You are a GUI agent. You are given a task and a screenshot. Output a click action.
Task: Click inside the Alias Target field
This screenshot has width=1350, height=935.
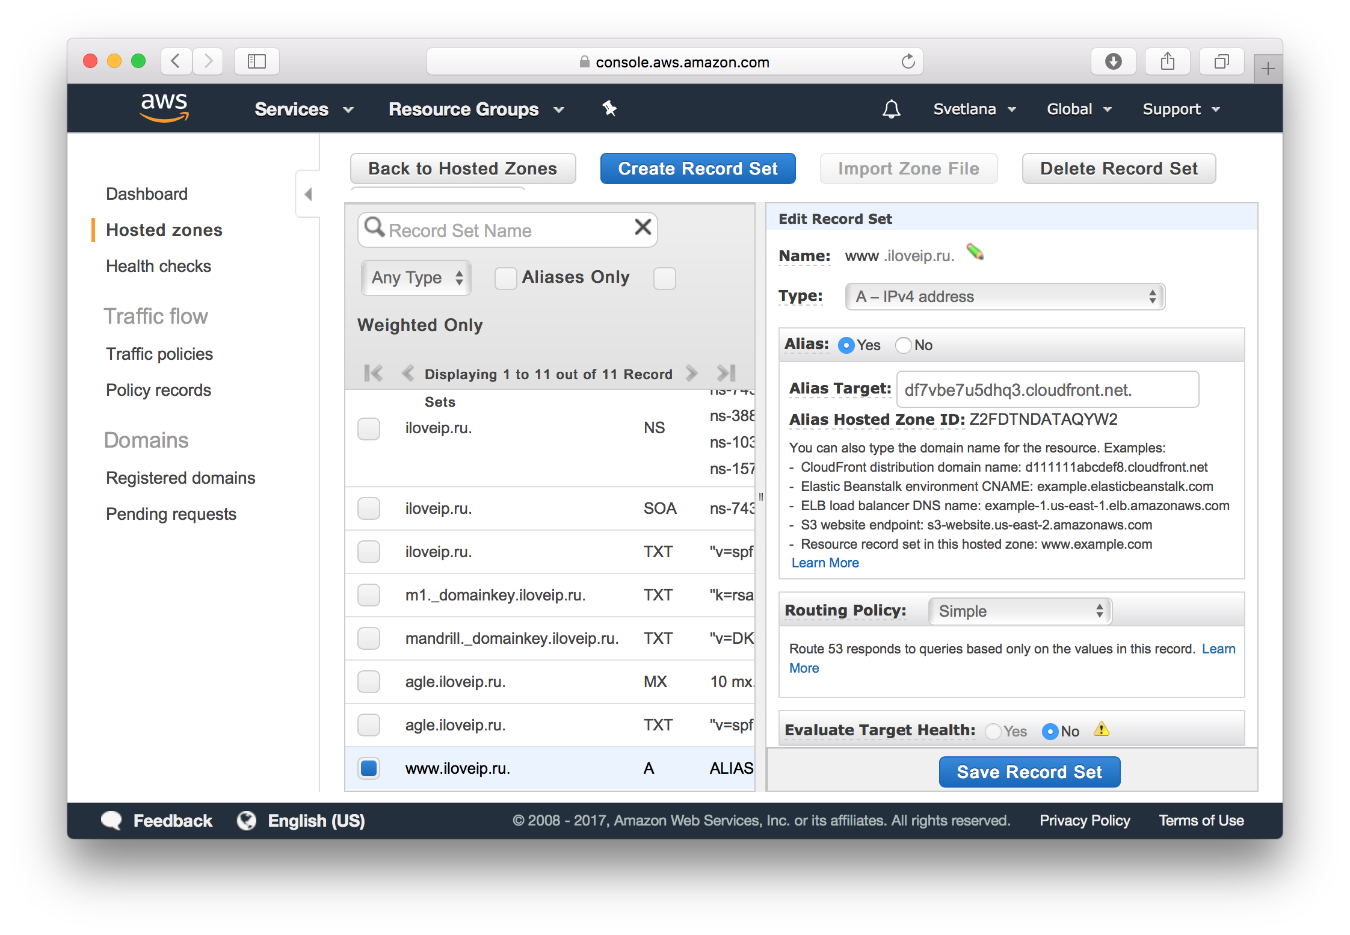(x=1047, y=389)
